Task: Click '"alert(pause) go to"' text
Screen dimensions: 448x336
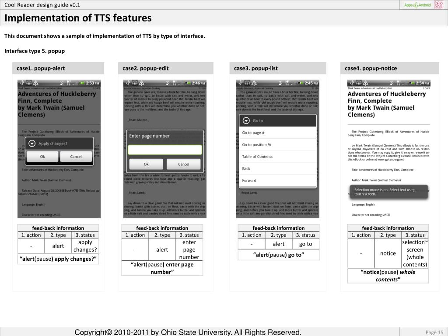Action: pyautogui.click(x=278, y=255)
